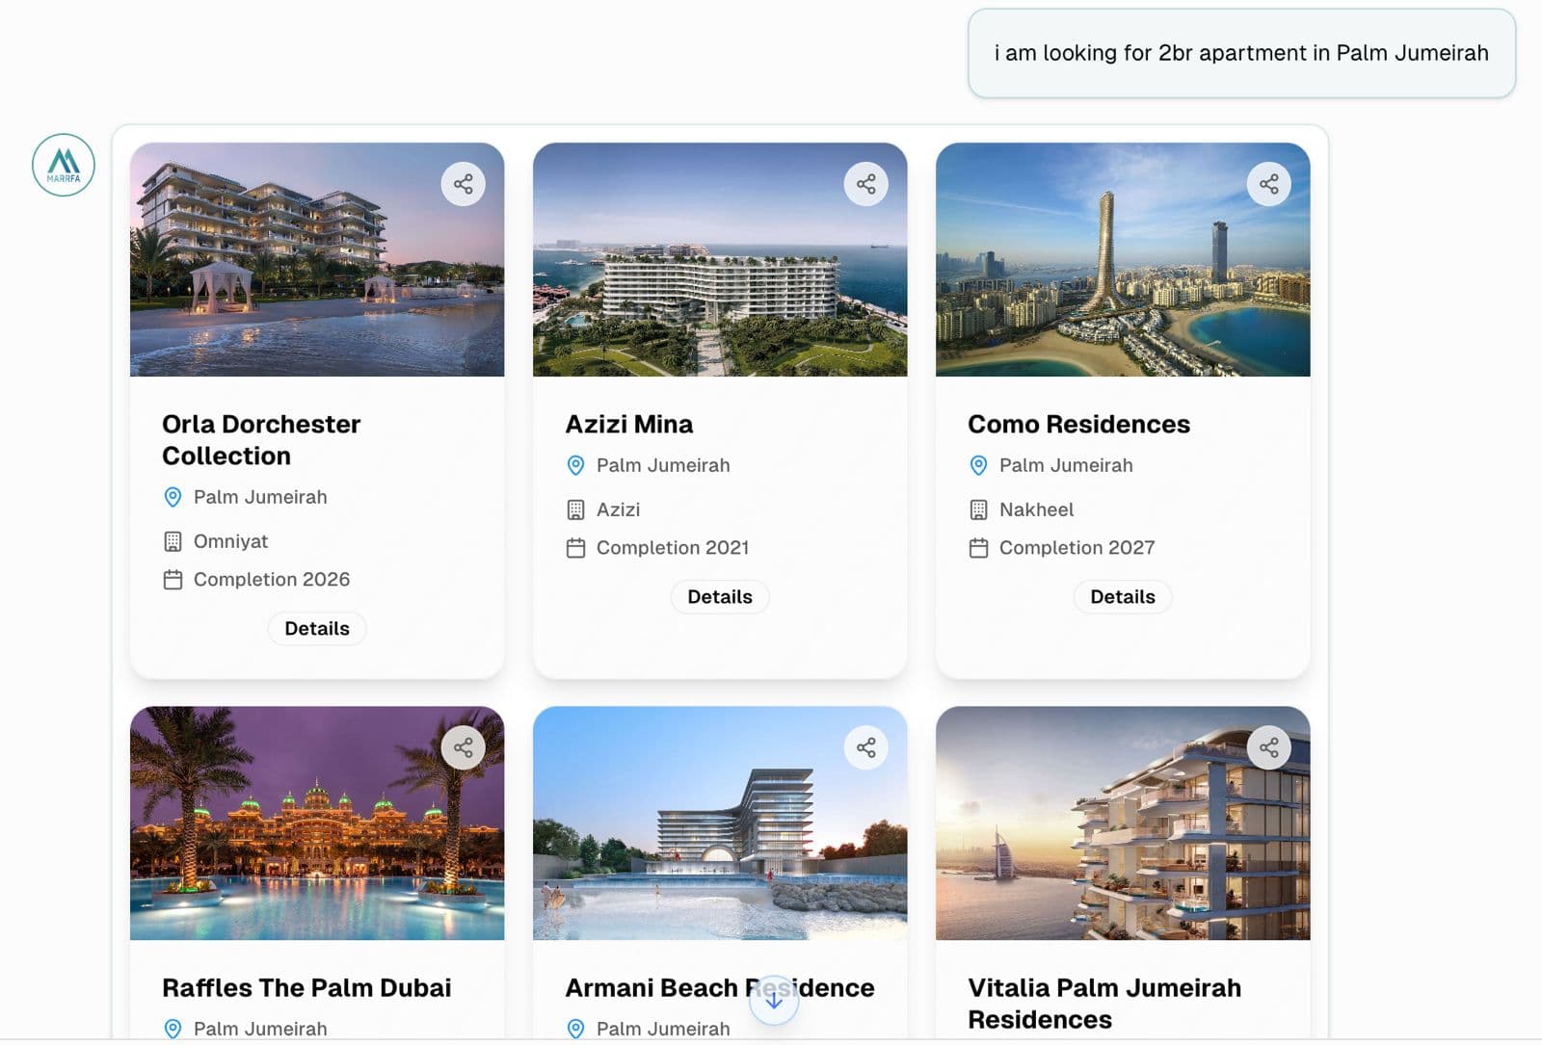Open Details for Azizi Mina
Viewport: 1542px width, 1045px height.
tap(719, 596)
